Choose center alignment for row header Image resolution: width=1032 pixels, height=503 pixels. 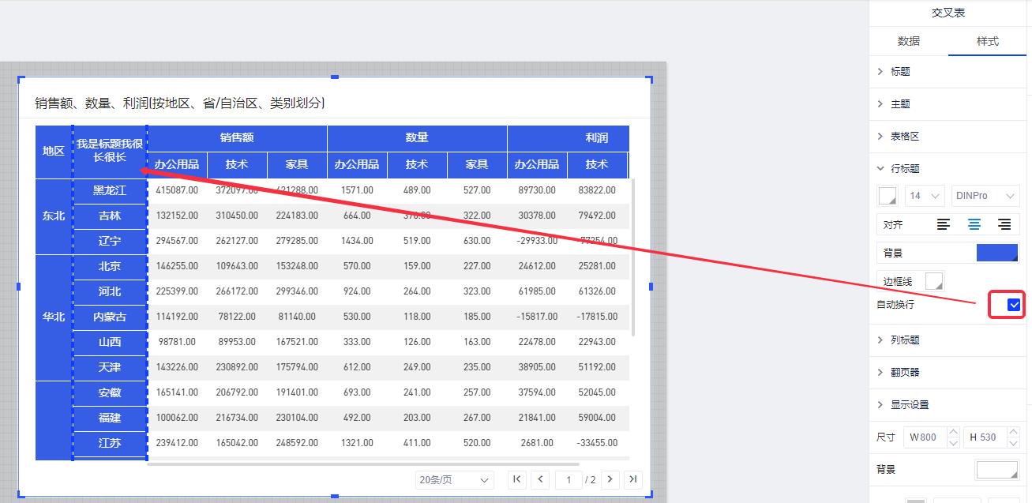click(974, 225)
